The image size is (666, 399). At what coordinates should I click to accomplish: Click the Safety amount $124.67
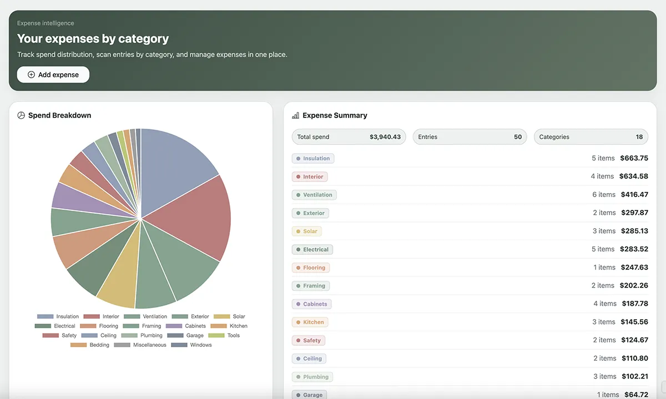634,340
